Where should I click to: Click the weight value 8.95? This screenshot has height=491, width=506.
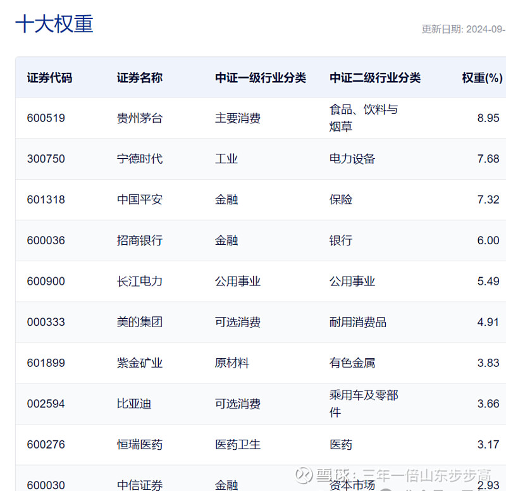tap(488, 118)
